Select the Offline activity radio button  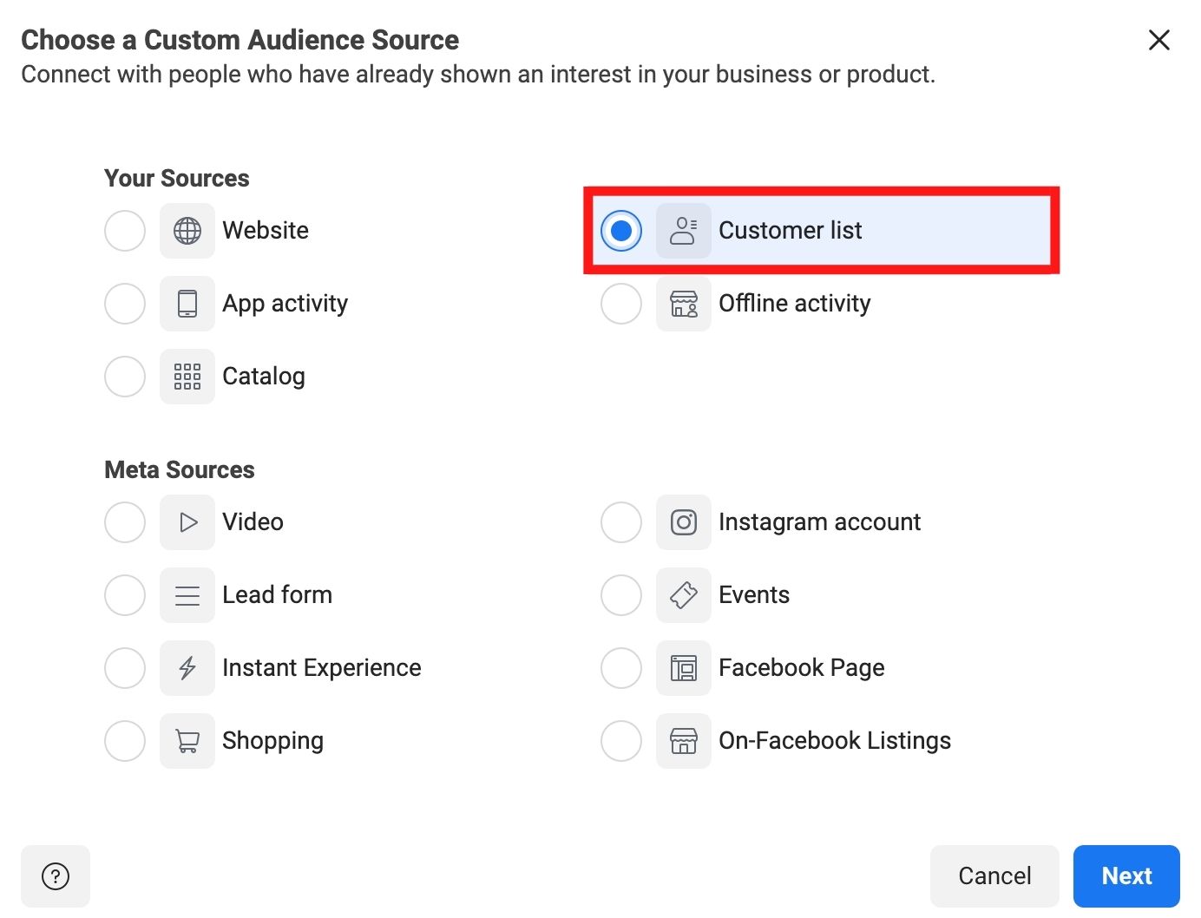[x=621, y=304]
